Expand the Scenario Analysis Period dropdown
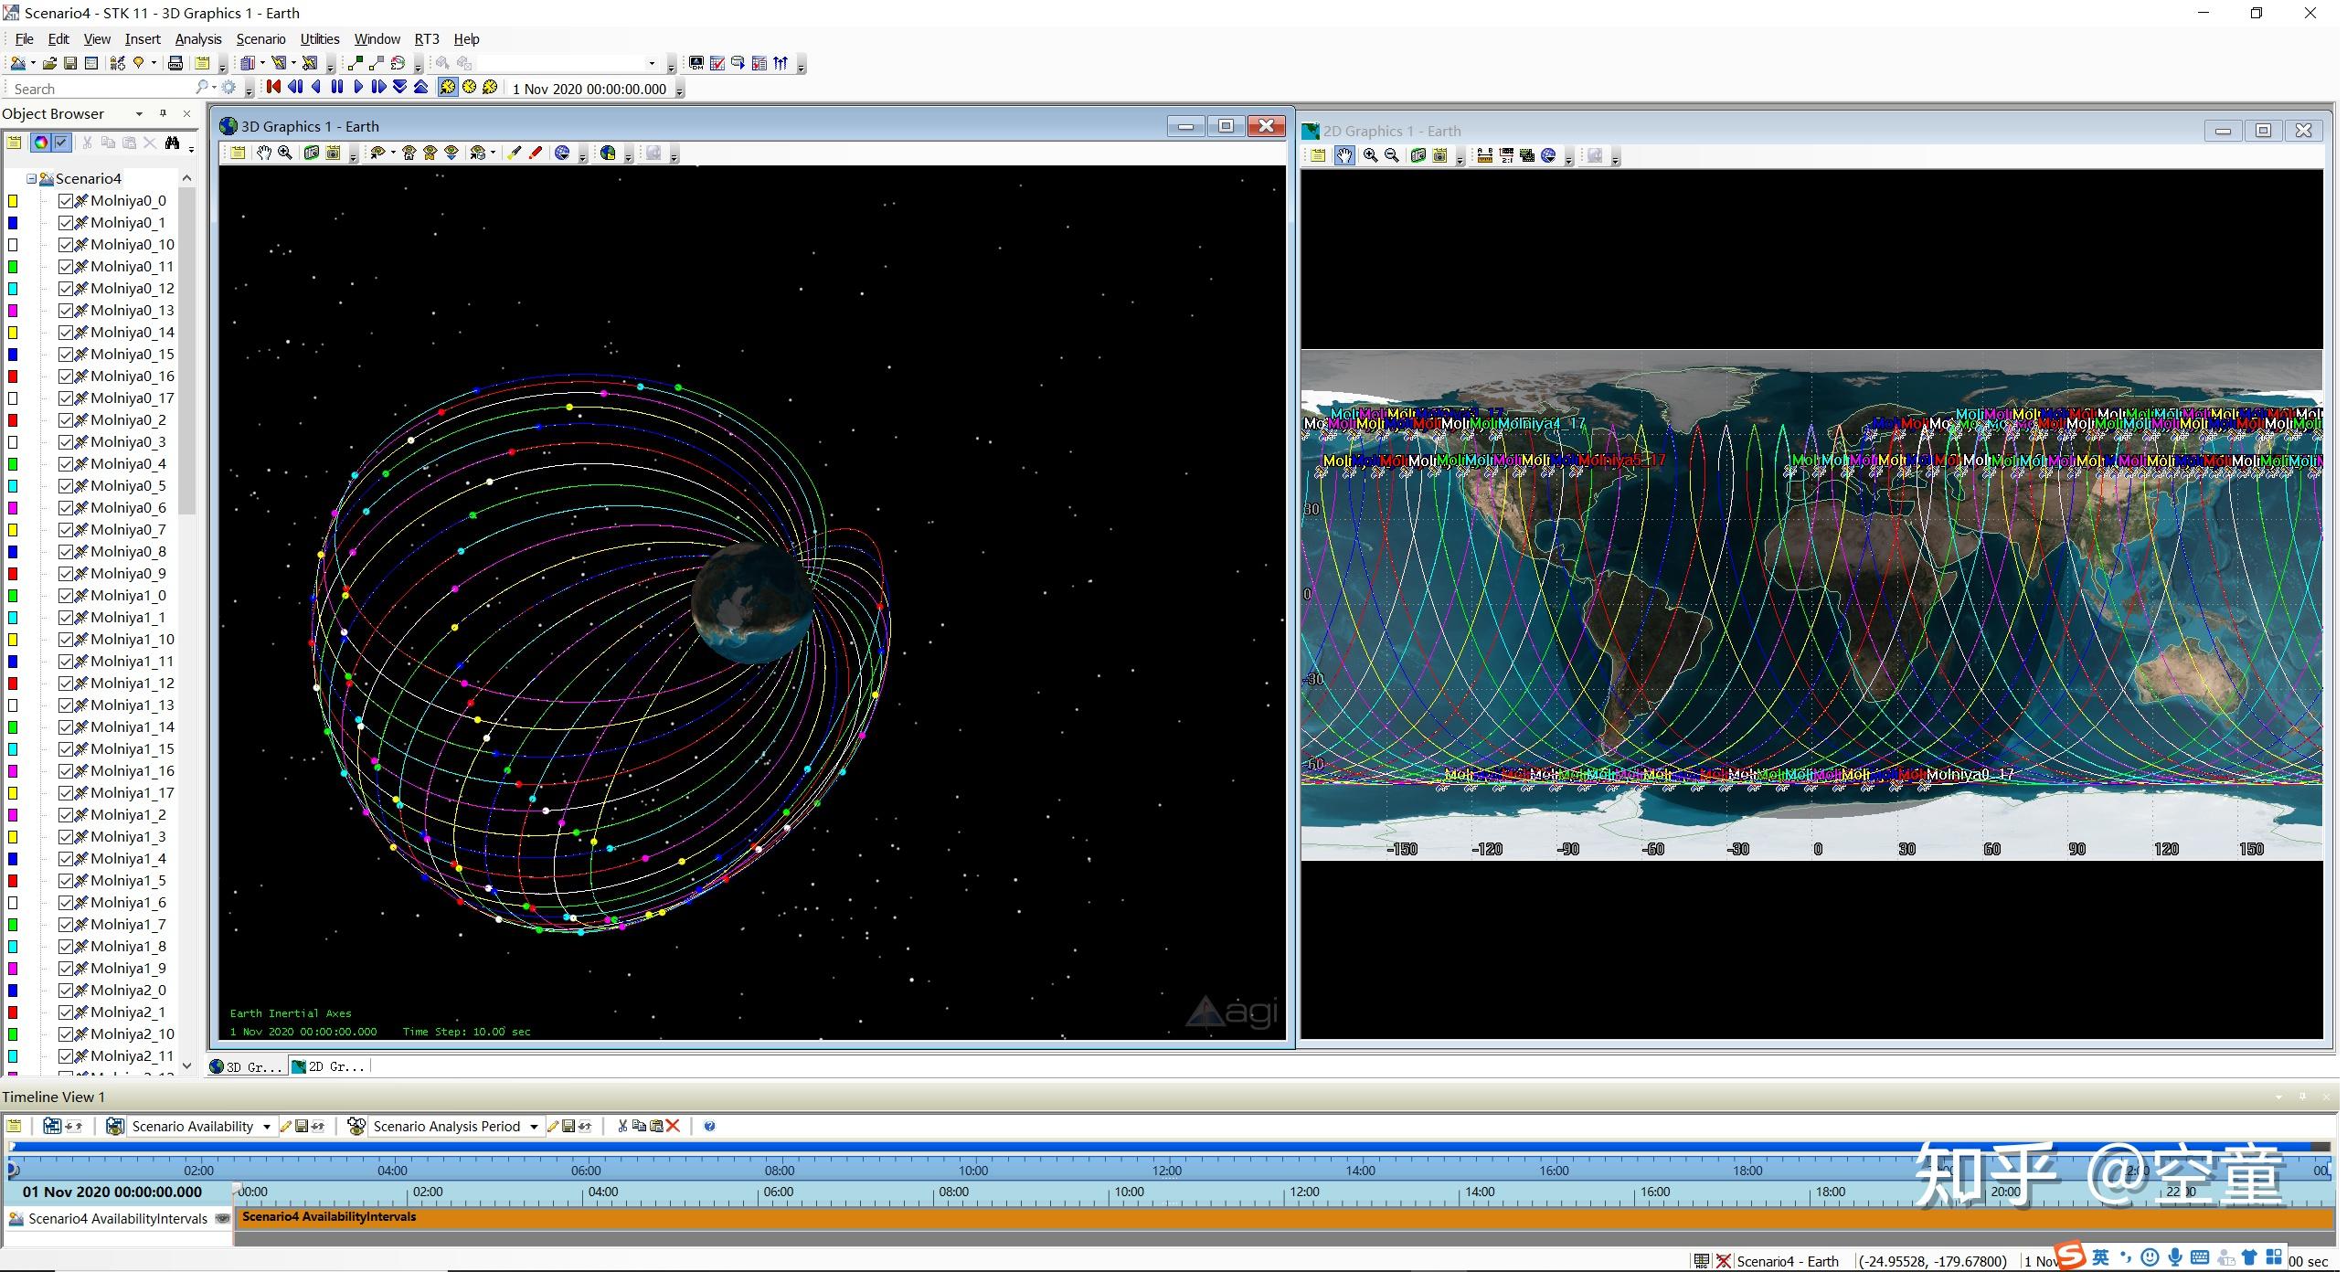This screenshot has width=2347, height=1272. 534,1127
